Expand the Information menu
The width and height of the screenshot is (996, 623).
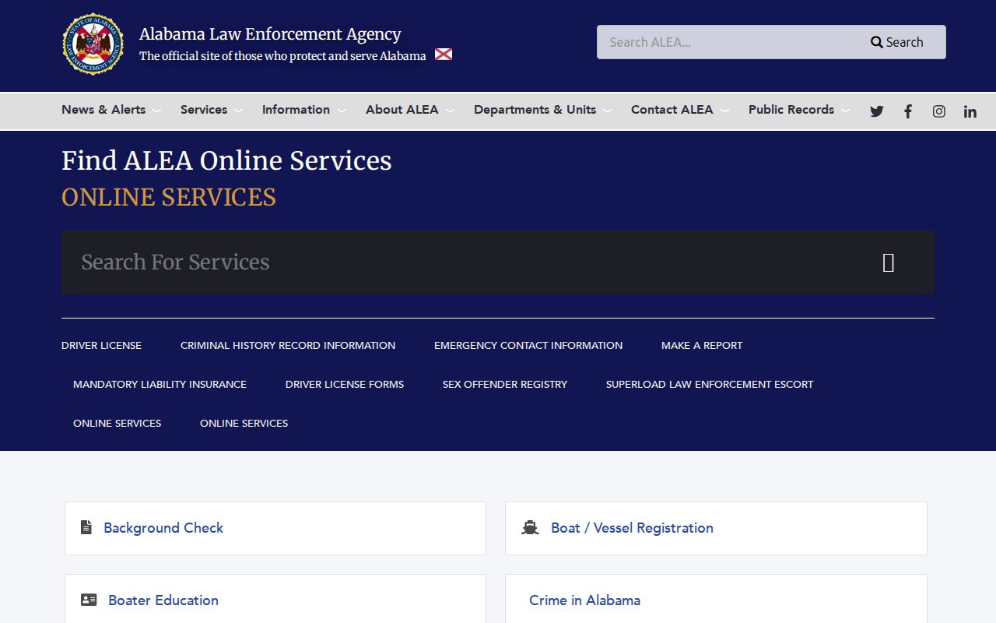click(x=303, y=110)
